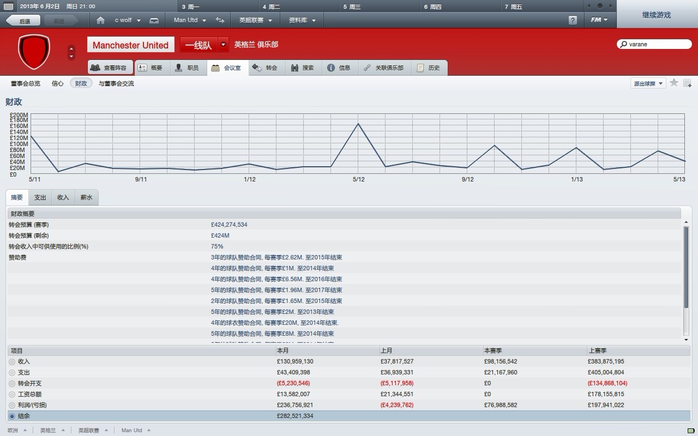This screenshot has width=698, height=436.
Task: Open the calendar icon beside the date
Action: click(x=8, y=6)
